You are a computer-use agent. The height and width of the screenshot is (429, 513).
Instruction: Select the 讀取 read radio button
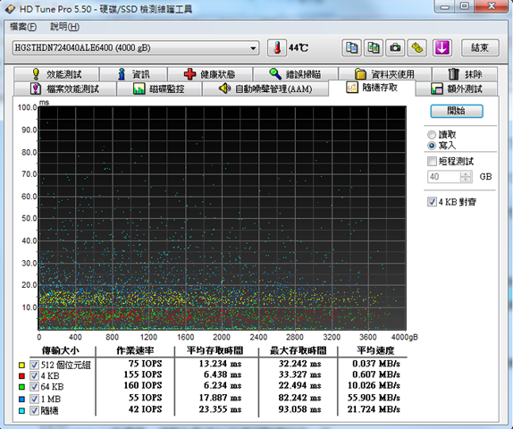click(432, 135)
